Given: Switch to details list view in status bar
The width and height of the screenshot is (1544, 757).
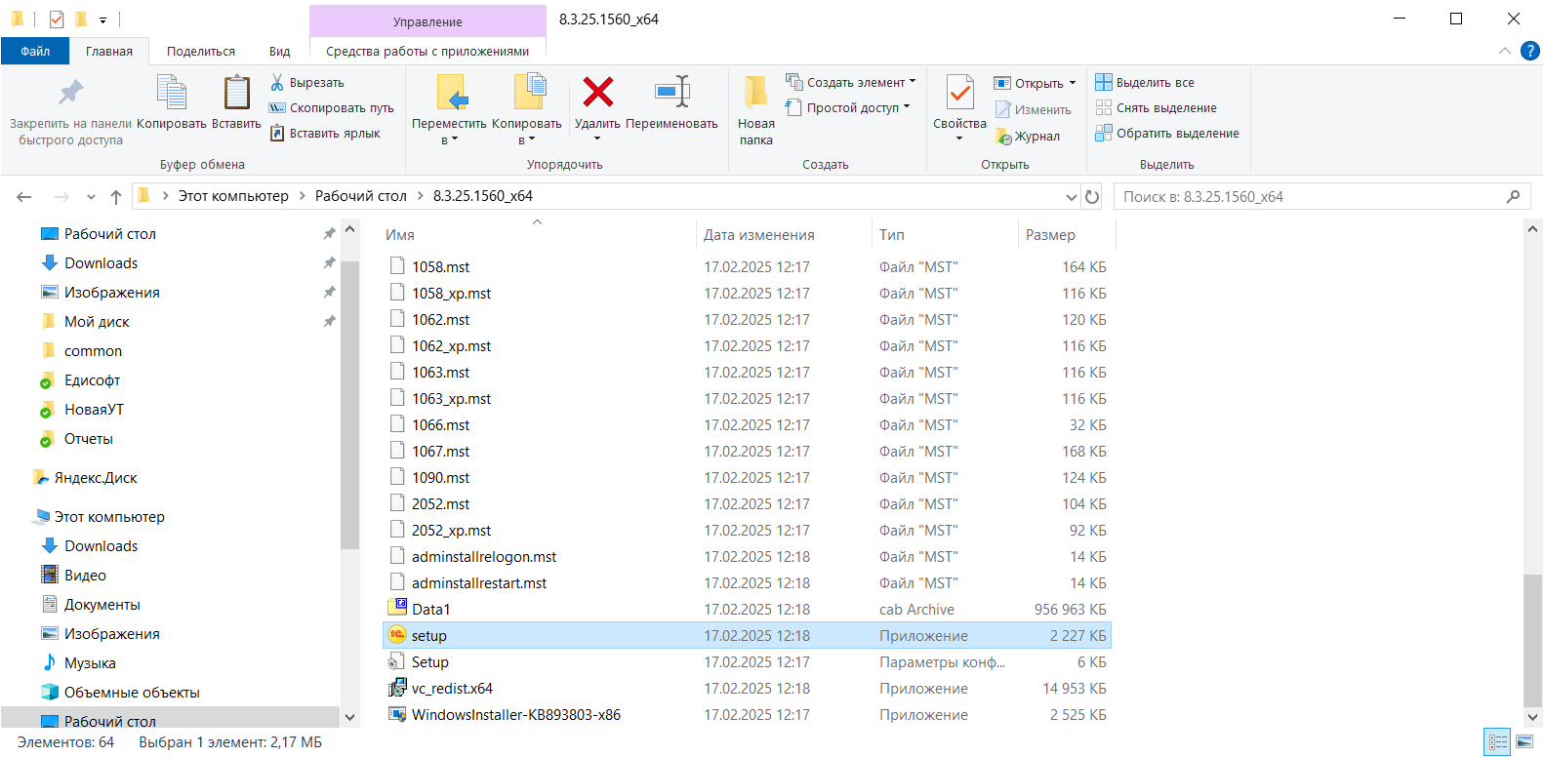Looking at the screenshot, I should (1497, 742).
